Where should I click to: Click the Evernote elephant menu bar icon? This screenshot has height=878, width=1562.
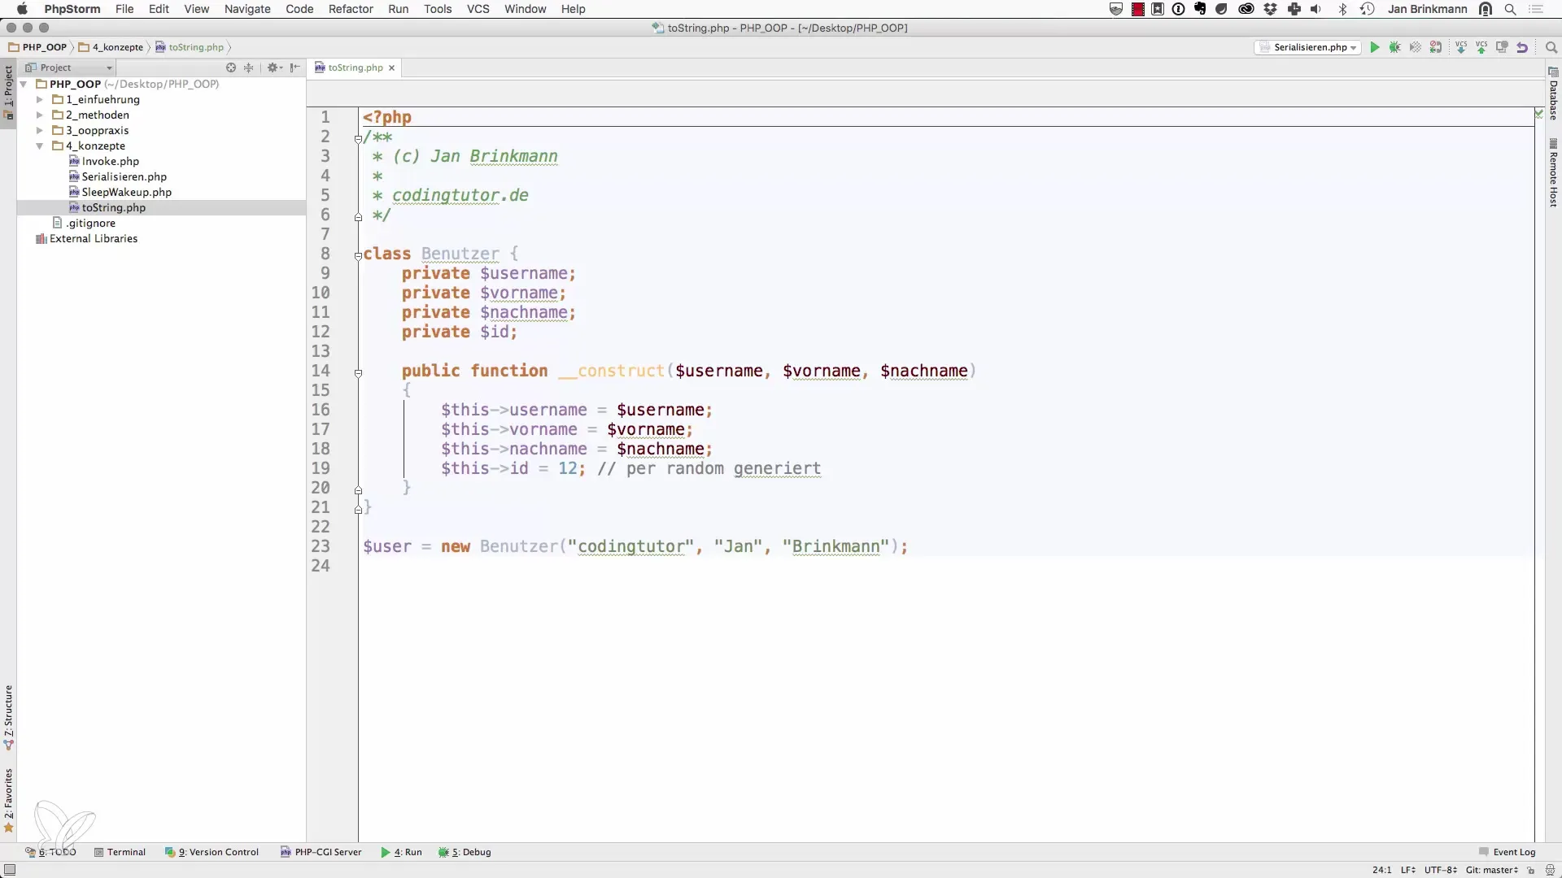pyautogui.click(x=1200, y=9)
